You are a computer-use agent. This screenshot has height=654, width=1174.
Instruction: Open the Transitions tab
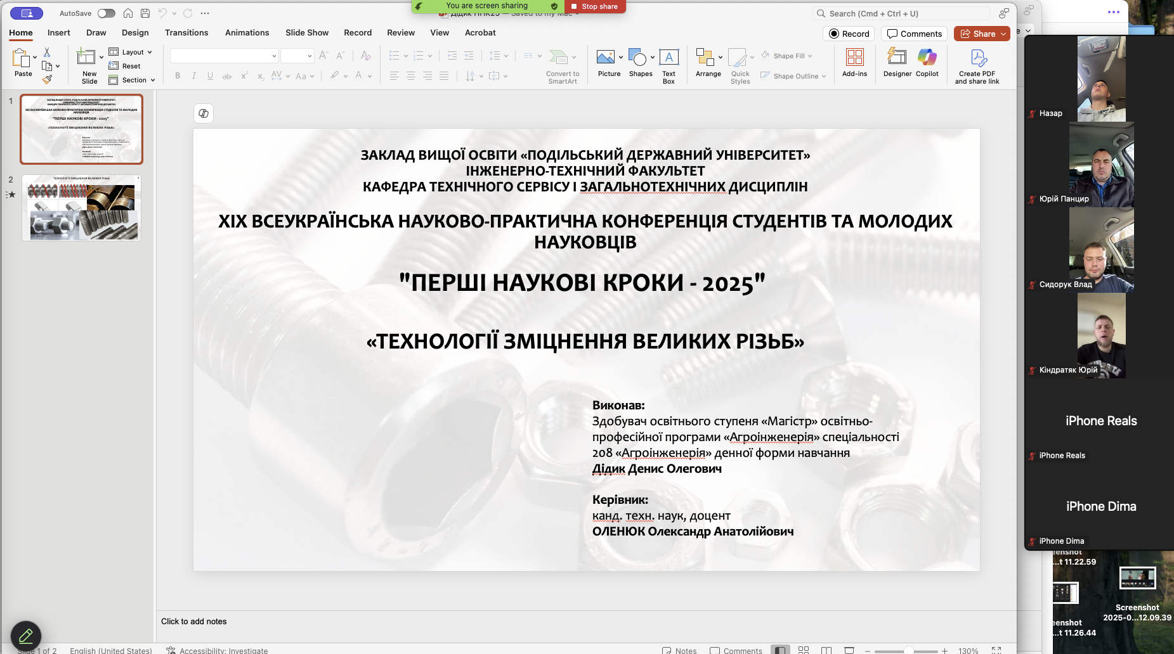pyautogui.click(x=186, y=33)
